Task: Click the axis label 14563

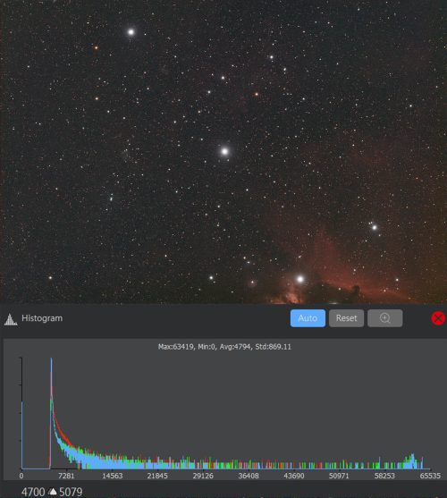Action: 112,476
